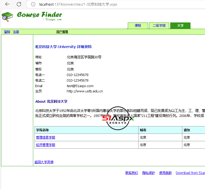Viewport: 205px width, 189px height.
Task: Open the 用户管理 menu item
Action: click(x=62, y=32)
